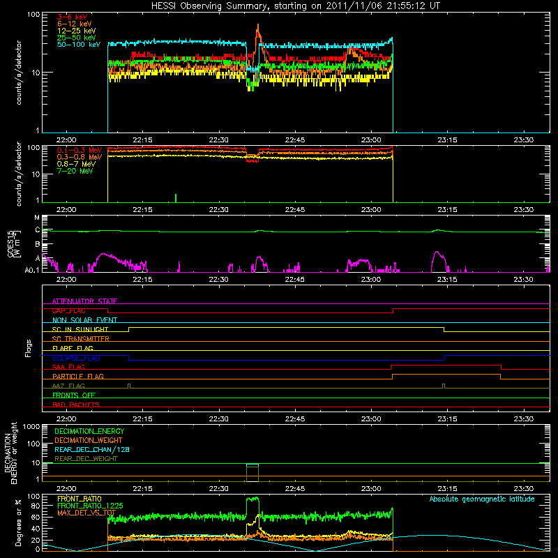Click the 0.1-0.3 MeV legend label
This screenshot has width=558, height=558.
coord(80,150)
